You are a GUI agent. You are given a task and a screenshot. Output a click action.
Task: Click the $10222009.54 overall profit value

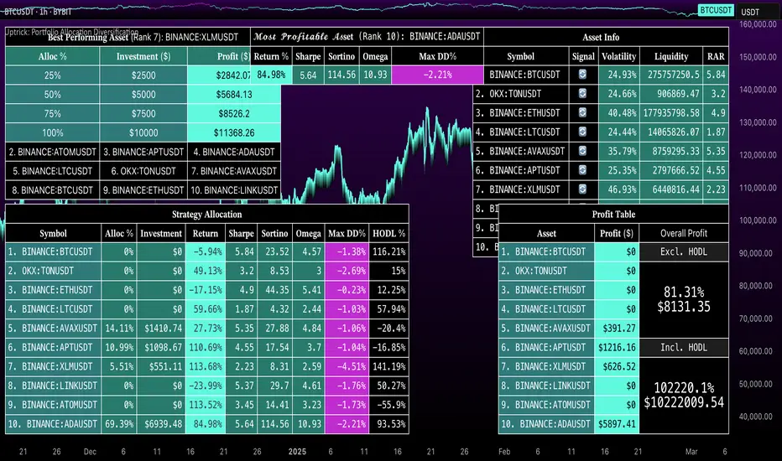[684, 402]
